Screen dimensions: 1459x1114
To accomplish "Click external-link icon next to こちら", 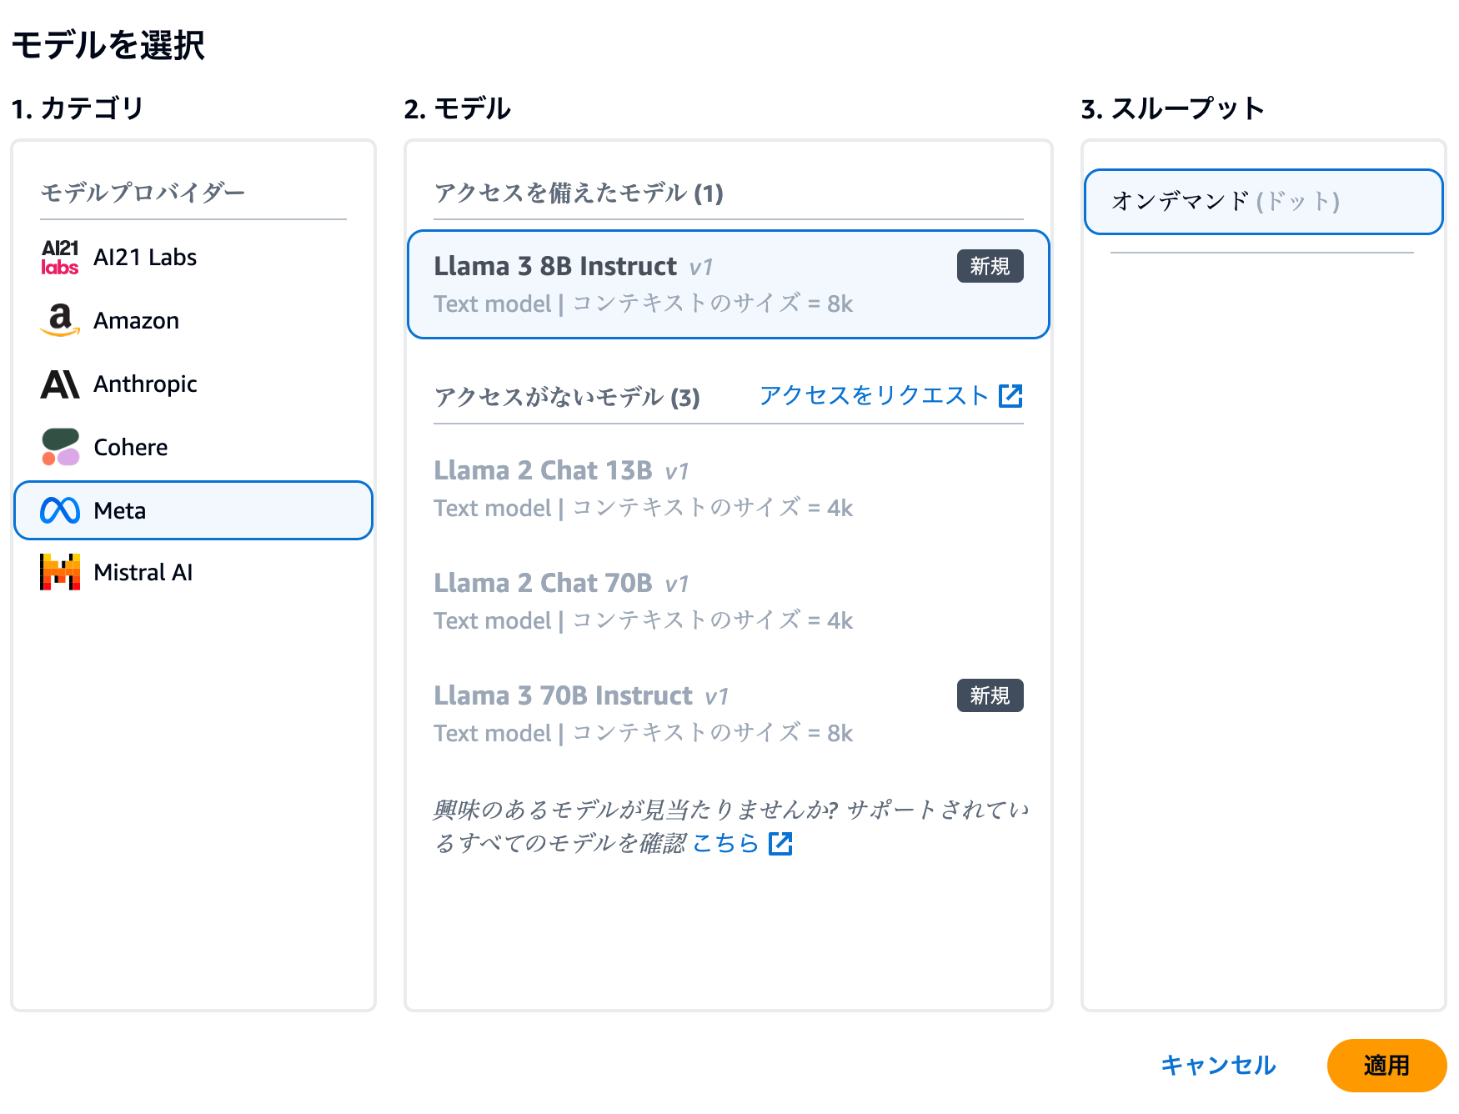I will coord(780,843).
